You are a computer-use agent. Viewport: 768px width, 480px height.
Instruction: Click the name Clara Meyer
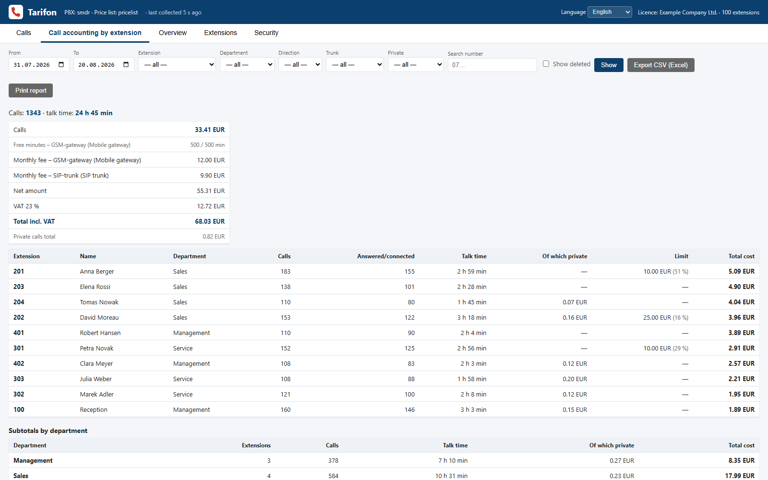(x=96, y=363)
